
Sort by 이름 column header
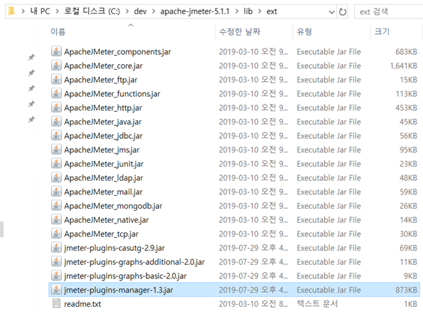pos(58,31)
